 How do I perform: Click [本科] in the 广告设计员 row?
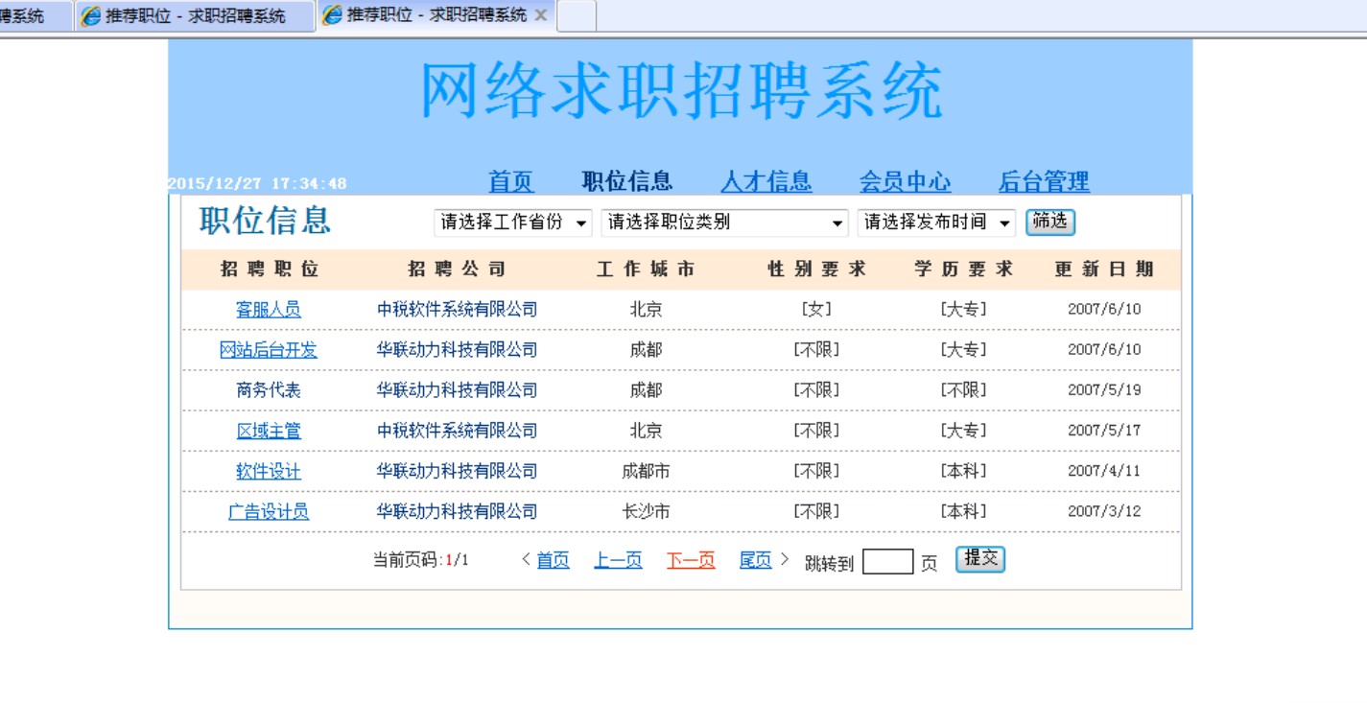[x=963, y=511]
